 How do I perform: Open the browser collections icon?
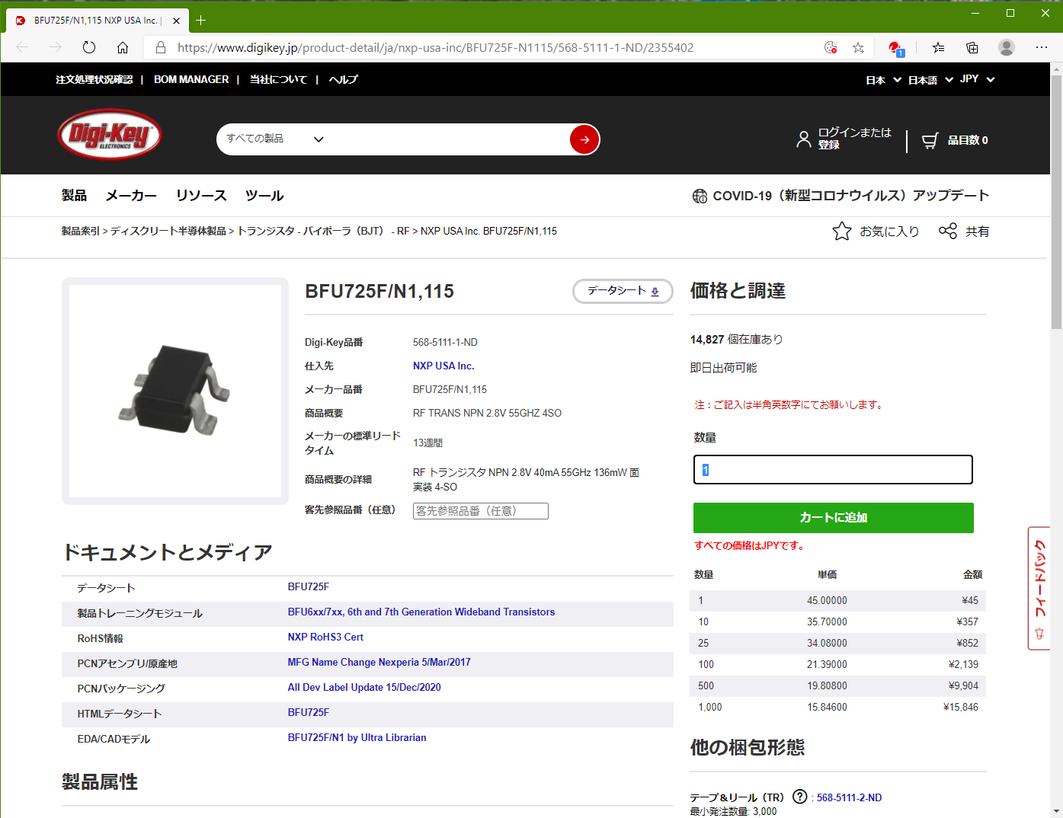pos(972,47)
